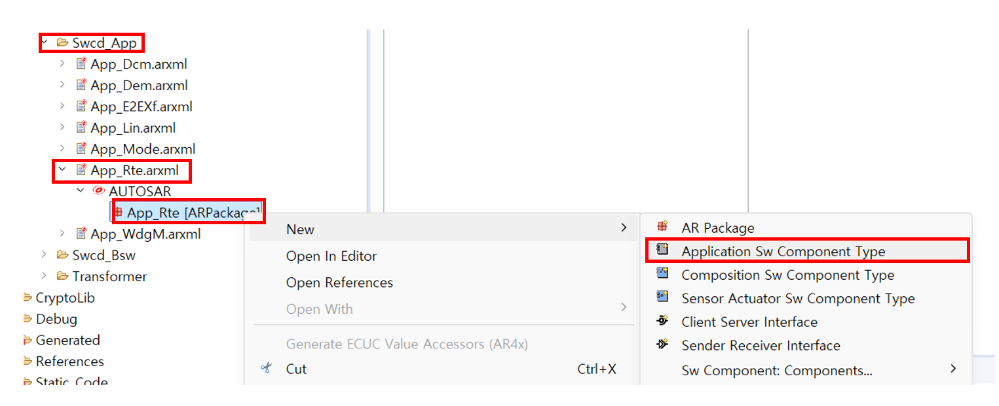Click the App_Dcm.arxml file icon
999x406 pixels.
81,64
